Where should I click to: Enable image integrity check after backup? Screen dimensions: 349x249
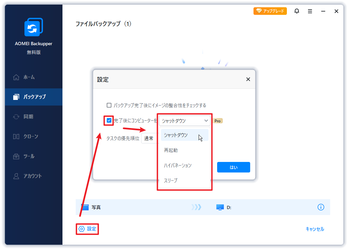click(x=109, y=105)
